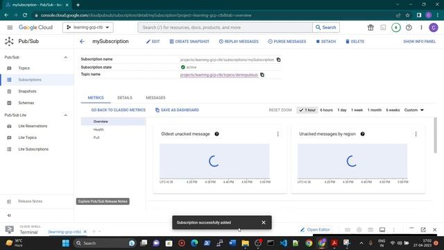This screenshot has width=444, height=250.
Task: Collapse the left navigation panel
Action: click(9, 215)
